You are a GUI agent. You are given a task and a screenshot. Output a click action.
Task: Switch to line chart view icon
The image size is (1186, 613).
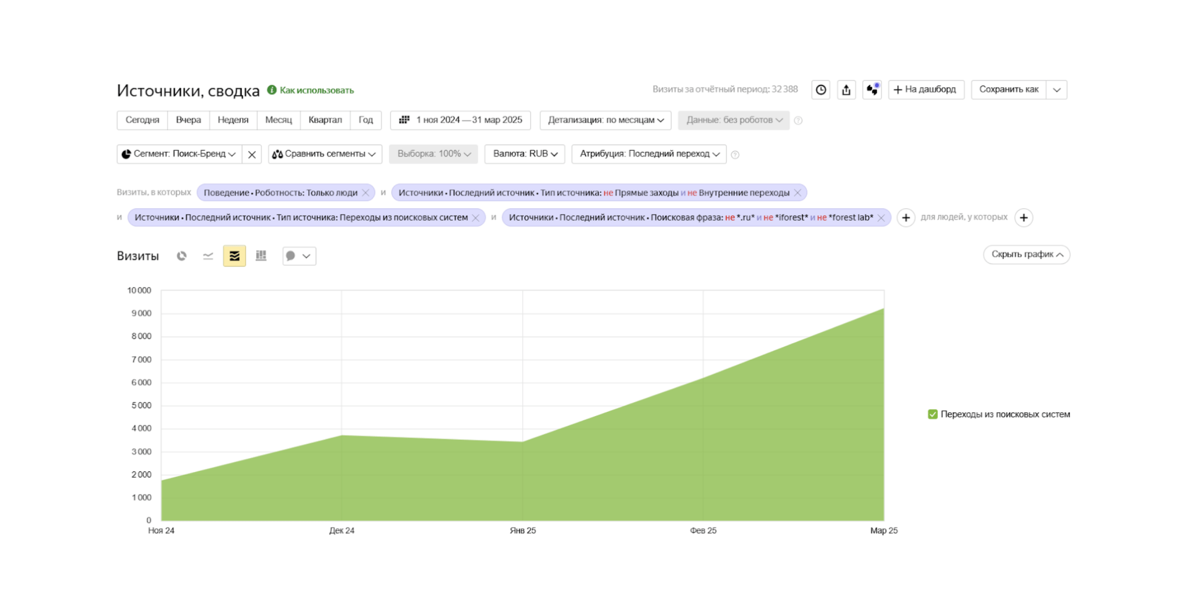[208, 256]
